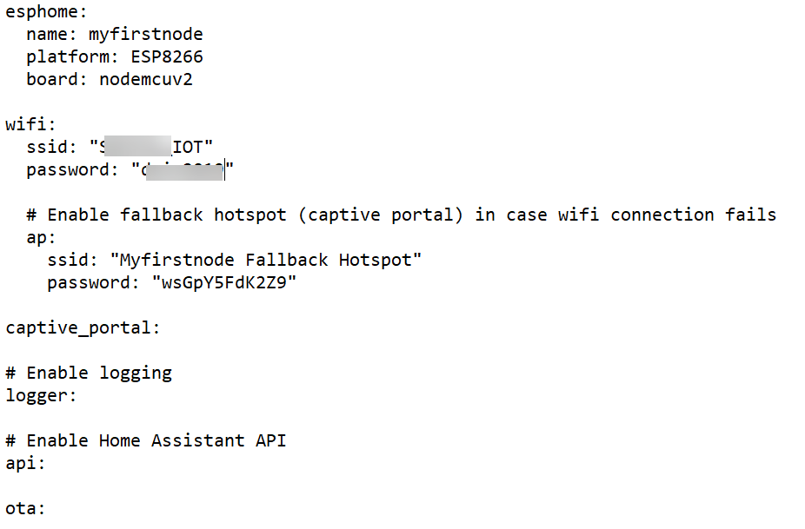This screenshot has width=805, height=529.
Task: Click the esphome: key on first line
Action: (40, 13)
